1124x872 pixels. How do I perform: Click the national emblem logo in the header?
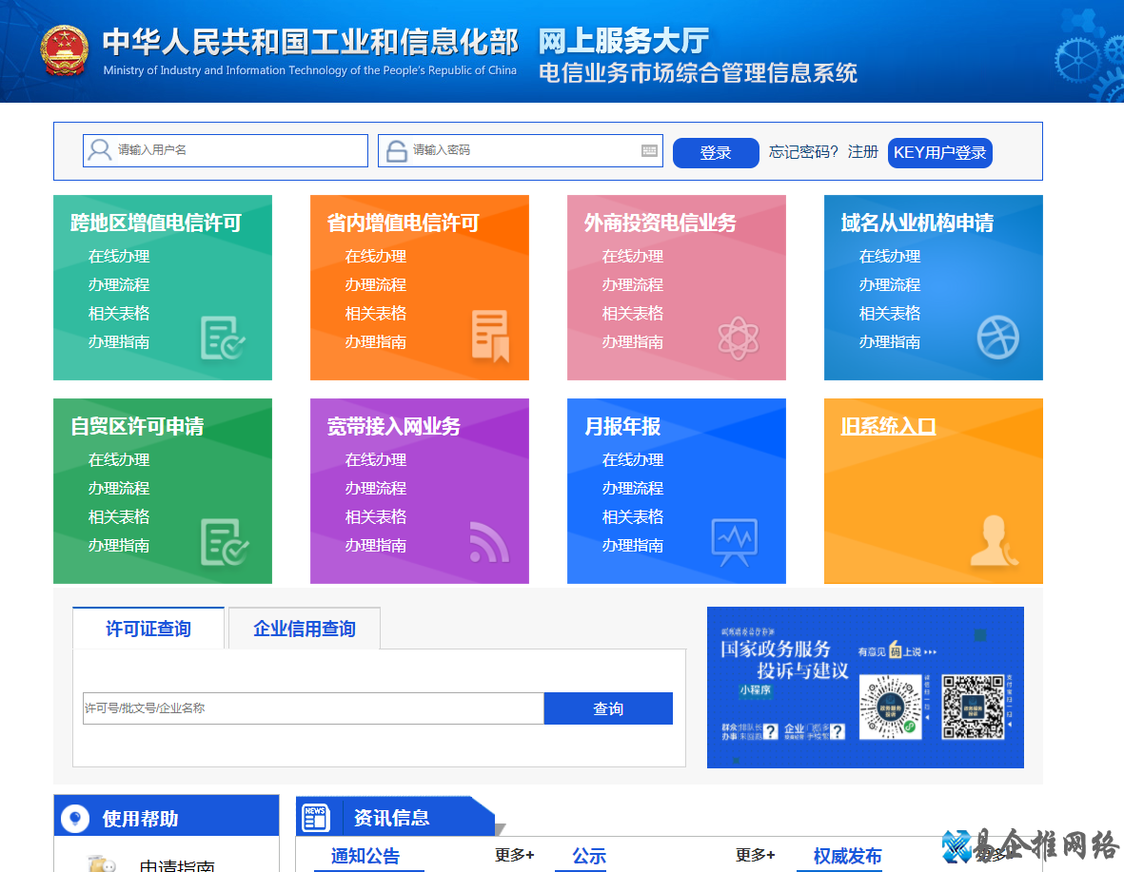click(x=64, y=49)
